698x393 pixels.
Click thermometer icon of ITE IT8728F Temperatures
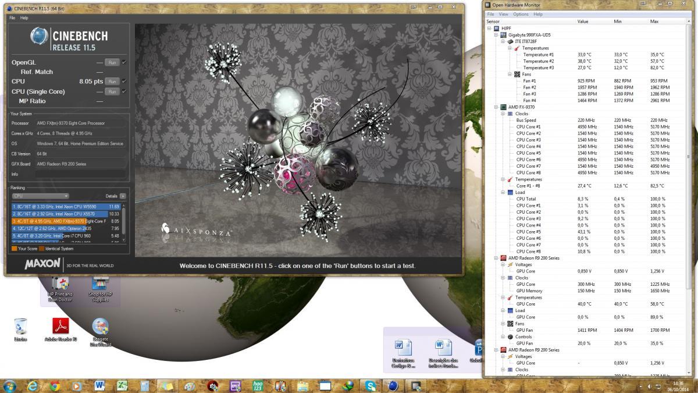click(x=517, y=48)
